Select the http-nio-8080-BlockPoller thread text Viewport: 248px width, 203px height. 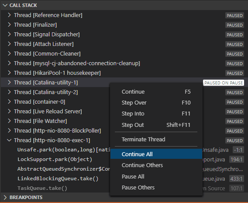[x=57, y=131]
